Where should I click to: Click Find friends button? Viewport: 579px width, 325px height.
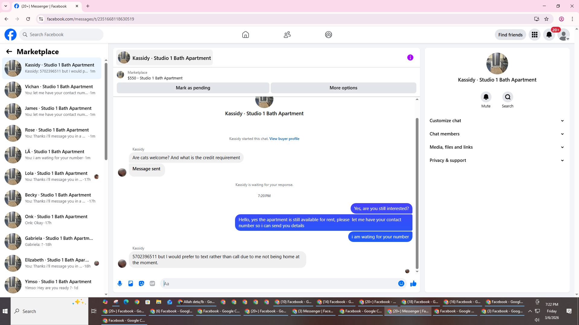tap(511, 35)
